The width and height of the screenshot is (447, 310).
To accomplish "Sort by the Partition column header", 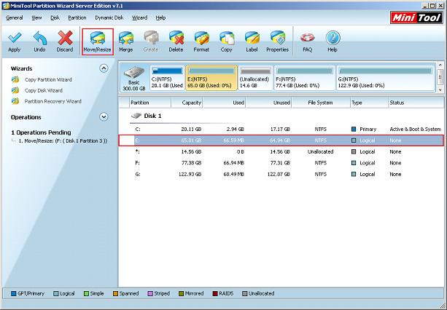I will pyautogui.click(x=150, y=103).
